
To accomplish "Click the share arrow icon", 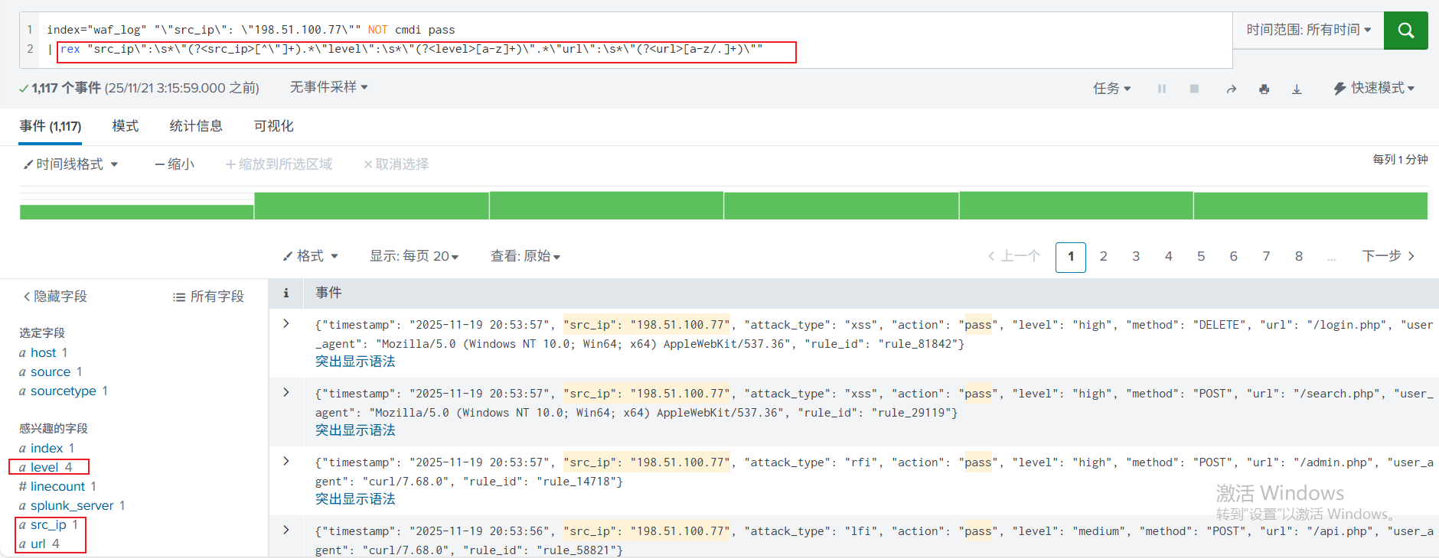I will (x=1231, y=89).
